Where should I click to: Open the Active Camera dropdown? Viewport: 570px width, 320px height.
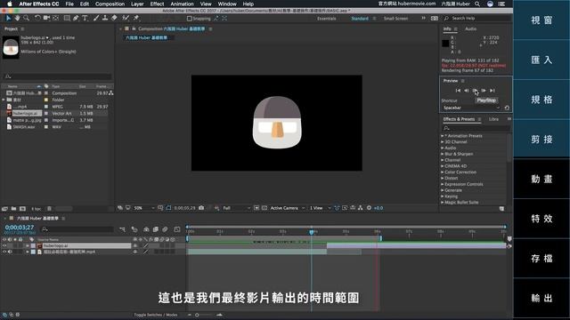point(287,208)
